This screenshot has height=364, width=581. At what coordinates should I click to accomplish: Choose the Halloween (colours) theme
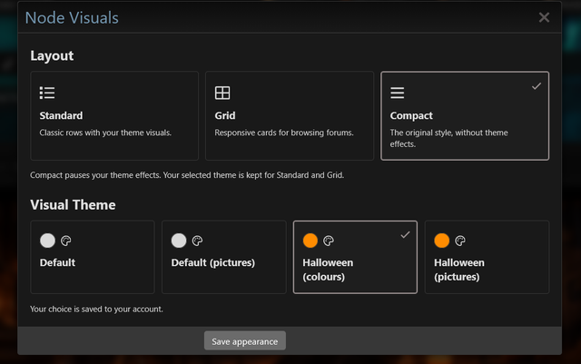[x=355, y=257]
